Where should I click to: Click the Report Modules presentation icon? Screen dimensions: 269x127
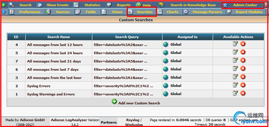pyautogui.click(x=229, y=12)
